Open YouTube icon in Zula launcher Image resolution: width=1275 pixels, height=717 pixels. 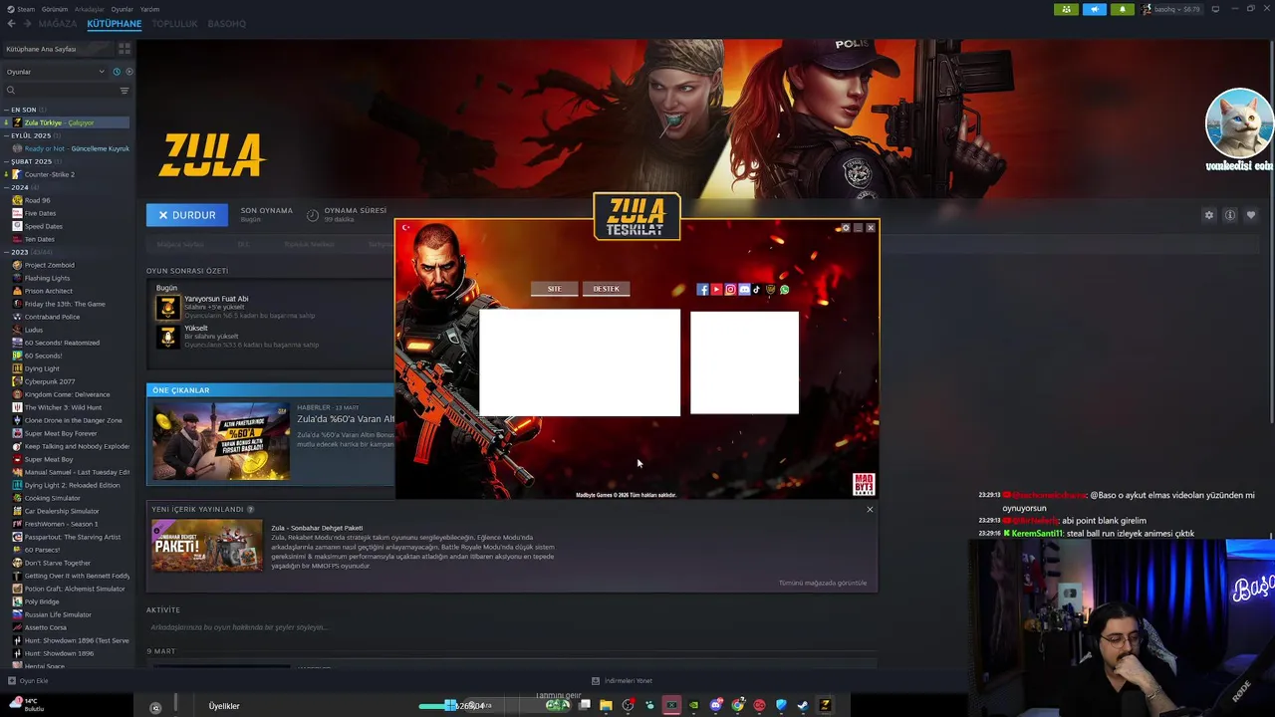tap(716, 290)
